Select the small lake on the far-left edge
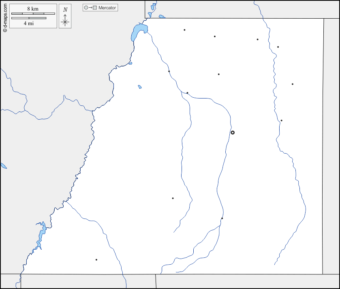The height and width of the screenshot is (289, 340). [x=3, y=166]
